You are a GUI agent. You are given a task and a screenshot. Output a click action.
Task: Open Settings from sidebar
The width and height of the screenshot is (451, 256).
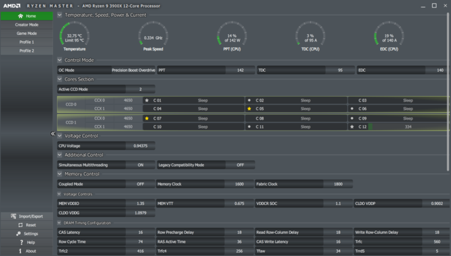click(x=27, y=234)
